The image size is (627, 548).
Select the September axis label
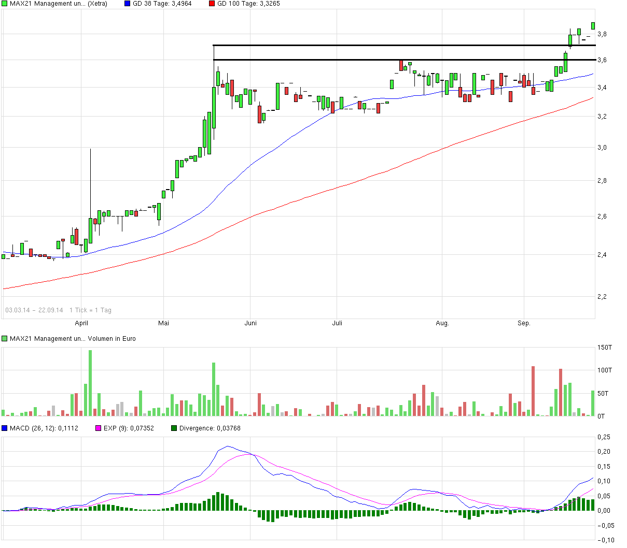(524, 323)
